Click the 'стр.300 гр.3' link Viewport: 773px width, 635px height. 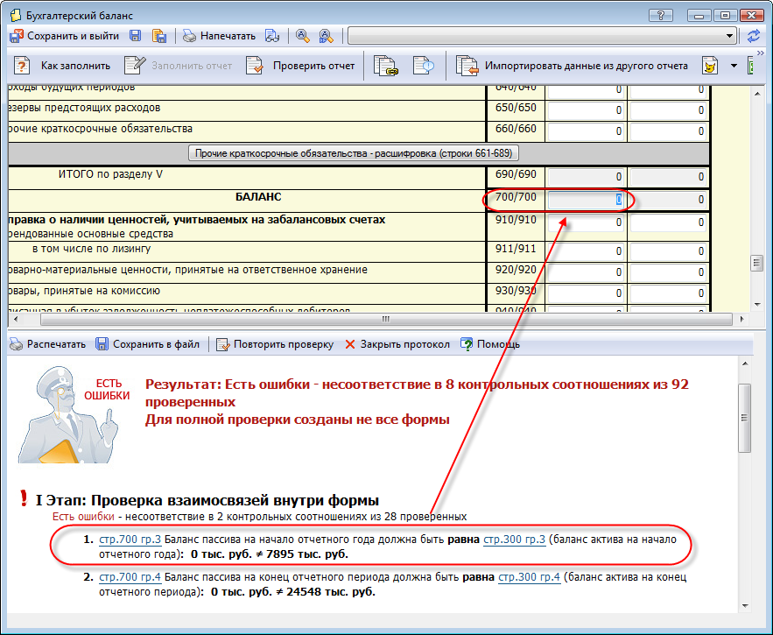pos(514,540)
